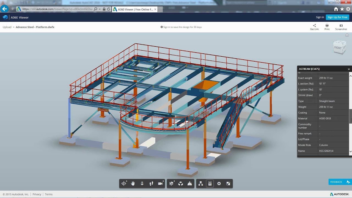Click the Name value HSS 6X6X1/4
This screenshot has height=198, width=352.
(326, 151)
